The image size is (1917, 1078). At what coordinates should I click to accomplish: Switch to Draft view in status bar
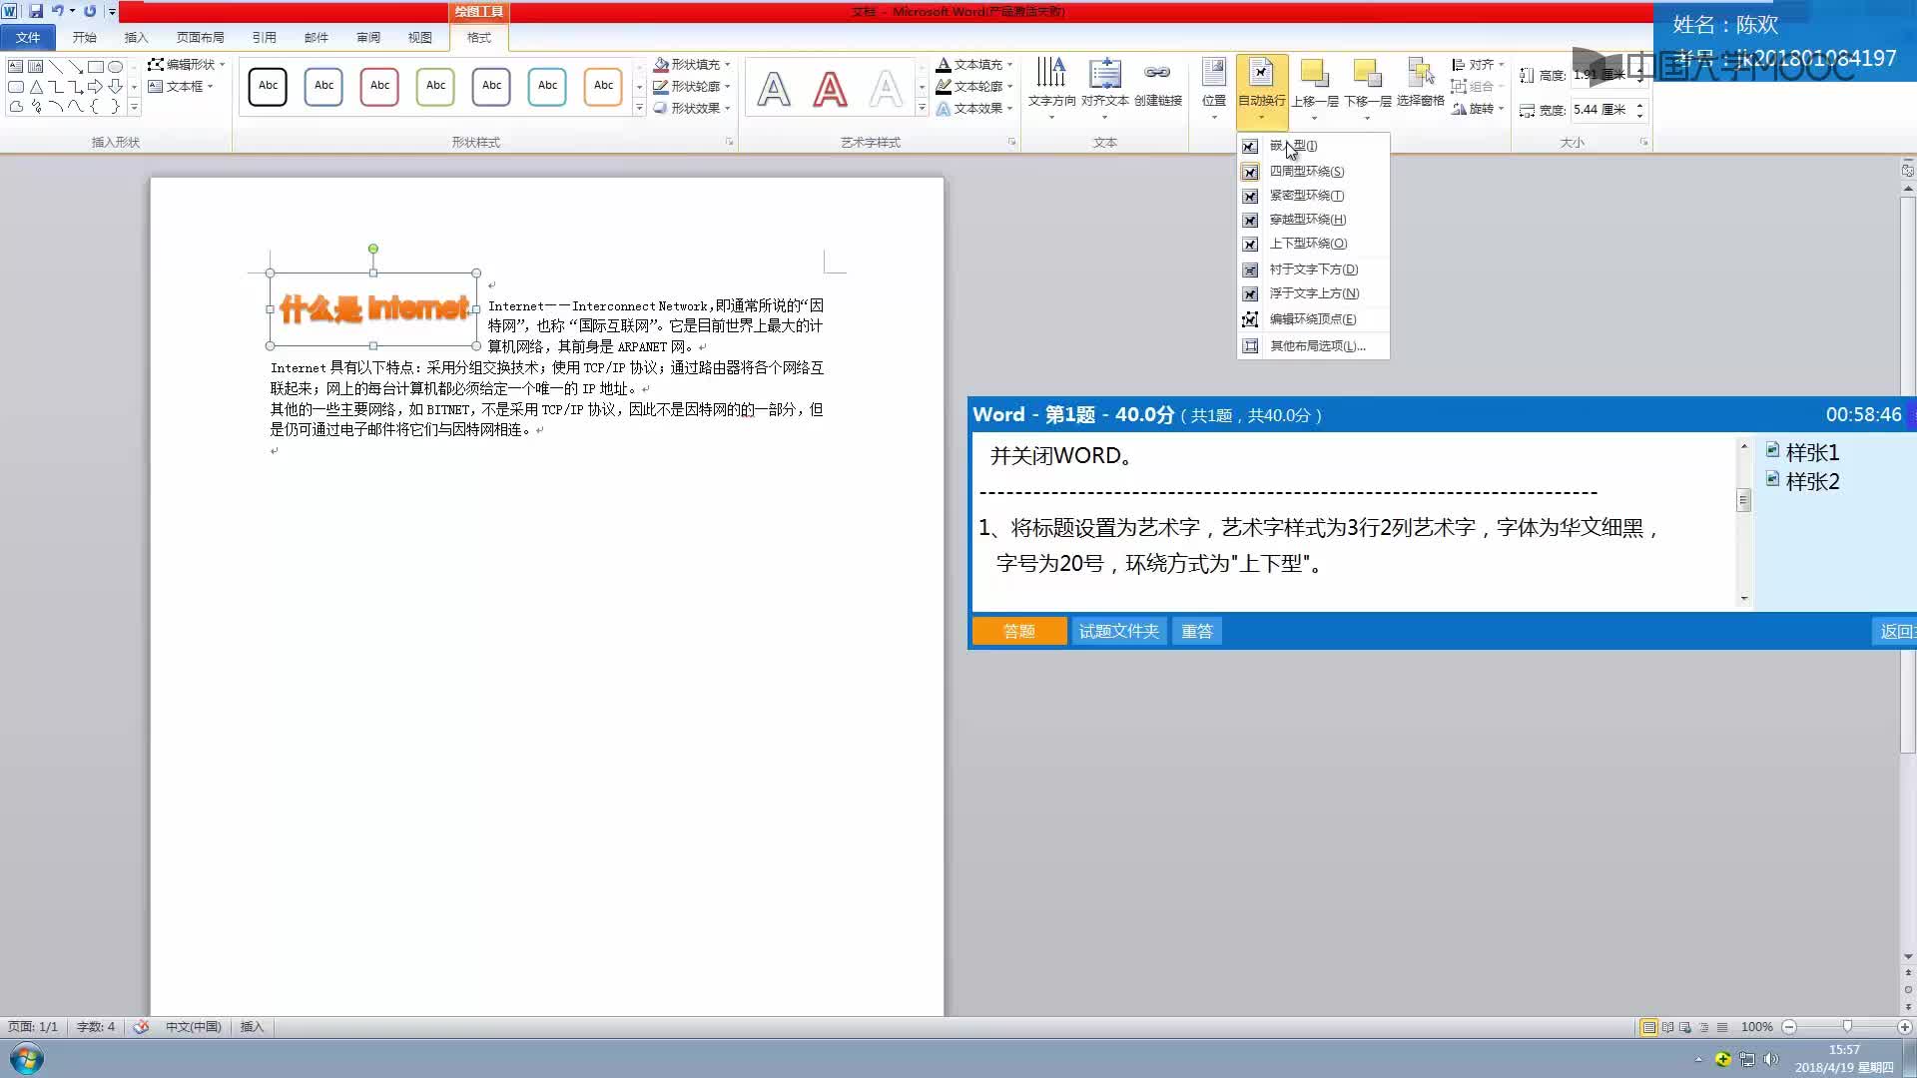[1722, 1027]
